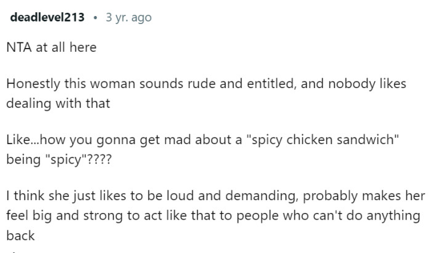Click the '3 yr. ago' comment timestamp
Image resolution: width=431 pixels, height=253 pixels.
pos(129,18)
